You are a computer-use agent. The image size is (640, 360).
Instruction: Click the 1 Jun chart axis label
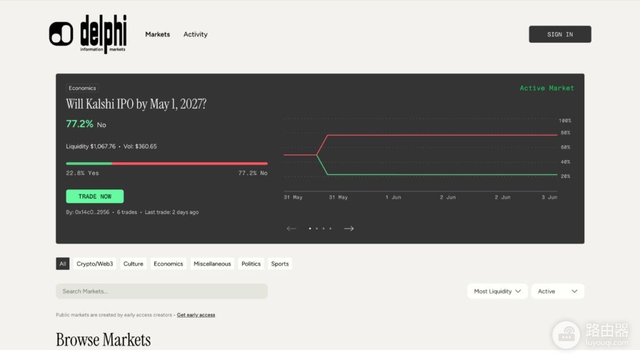point(393,197)
